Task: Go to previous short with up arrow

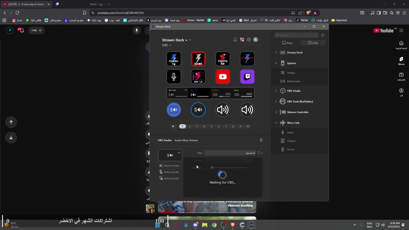Action: tap(11, 122)
